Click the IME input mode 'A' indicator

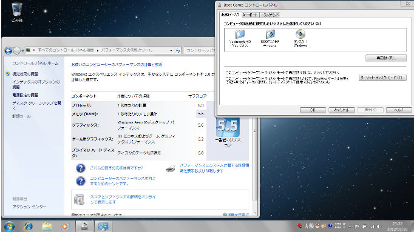pos(307,226)
